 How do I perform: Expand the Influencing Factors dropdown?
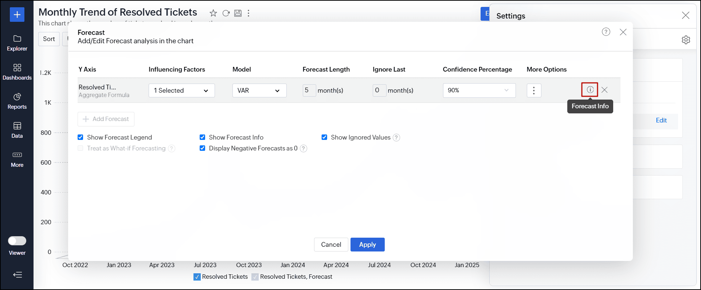(x=181, y=90)
